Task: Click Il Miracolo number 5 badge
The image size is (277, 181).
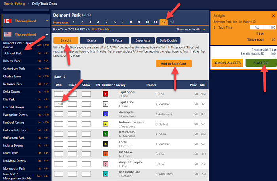Action: coord(106,134)
